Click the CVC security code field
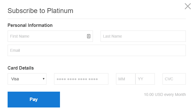Image resolution: width=194 pixels, height=112 pixels. pyautogui.click(x=174, y=79)
